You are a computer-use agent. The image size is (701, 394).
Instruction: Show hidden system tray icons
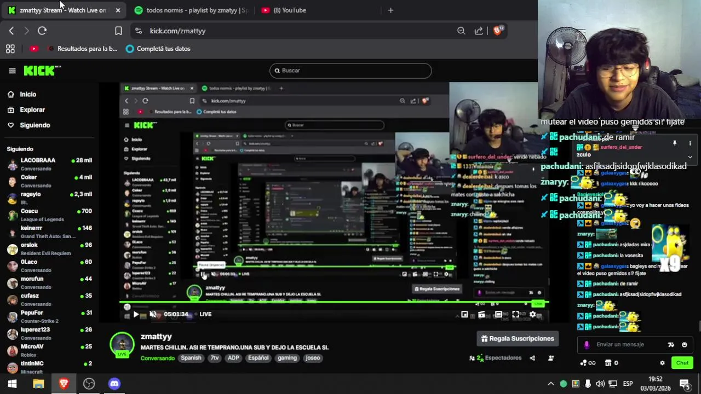pos(551,384)
